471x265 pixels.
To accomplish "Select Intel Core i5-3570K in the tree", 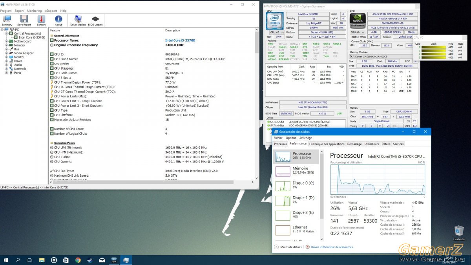I will click(x=32, y=37).
